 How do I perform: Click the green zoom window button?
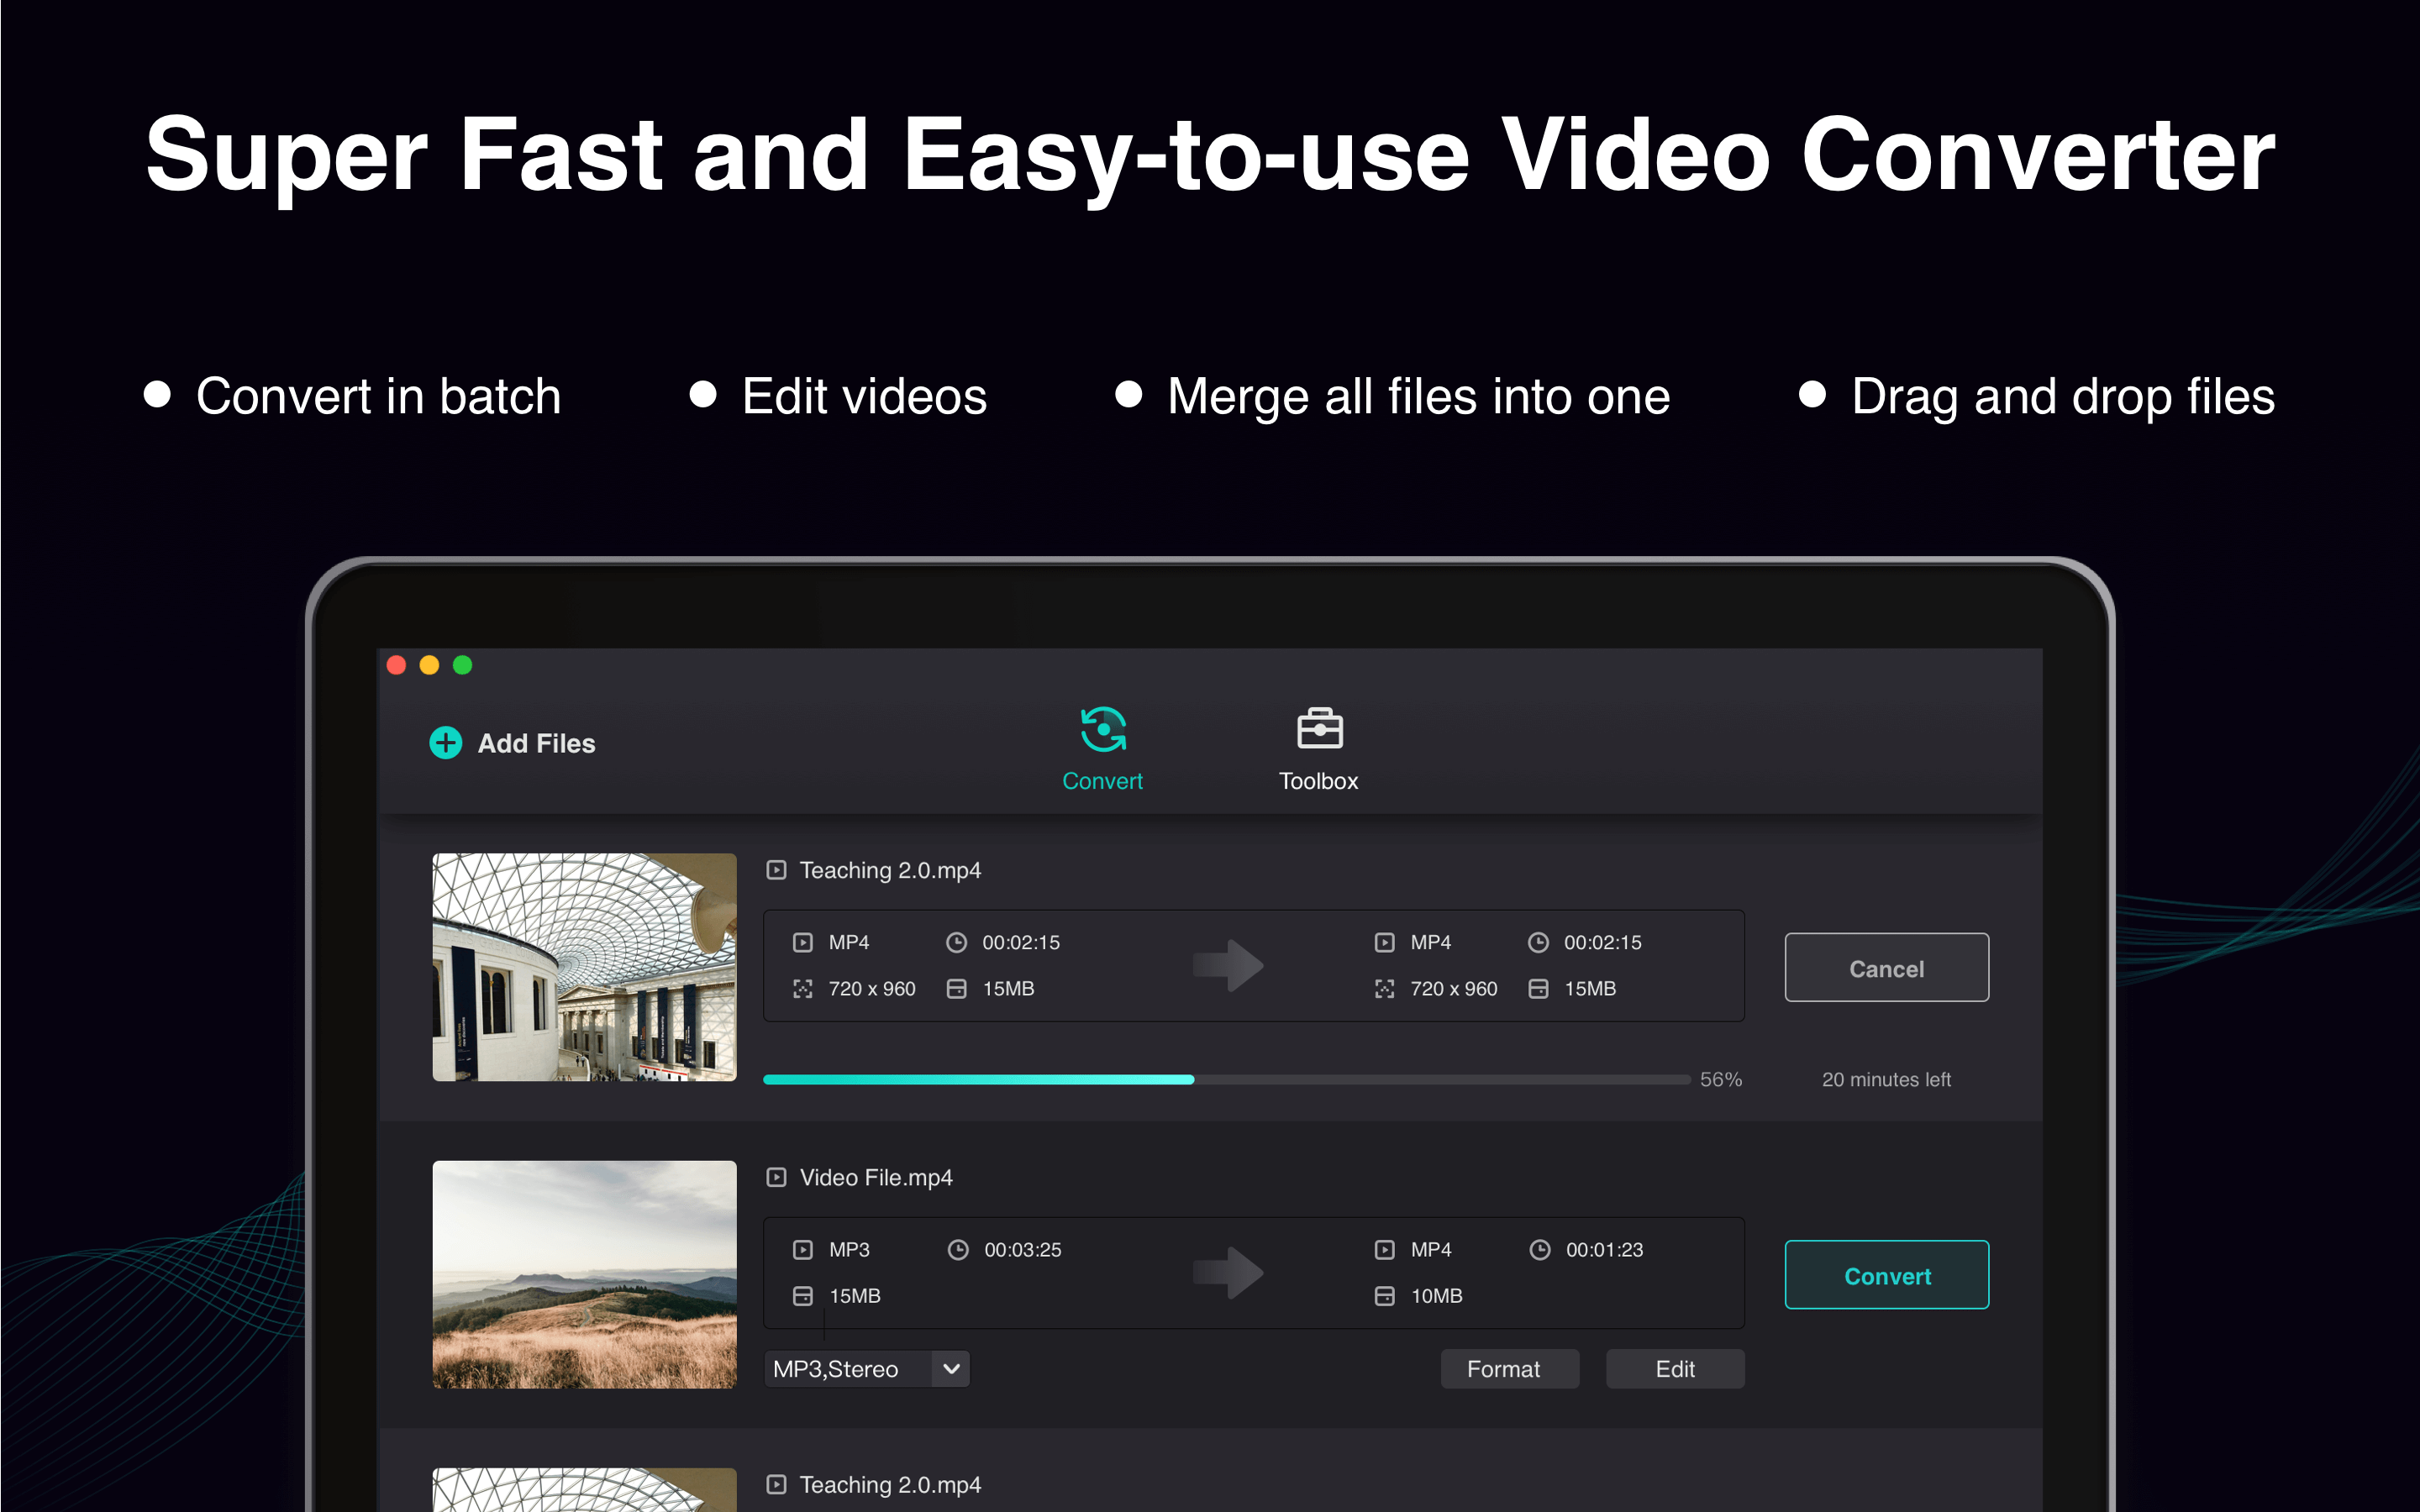tap(463, 665)
